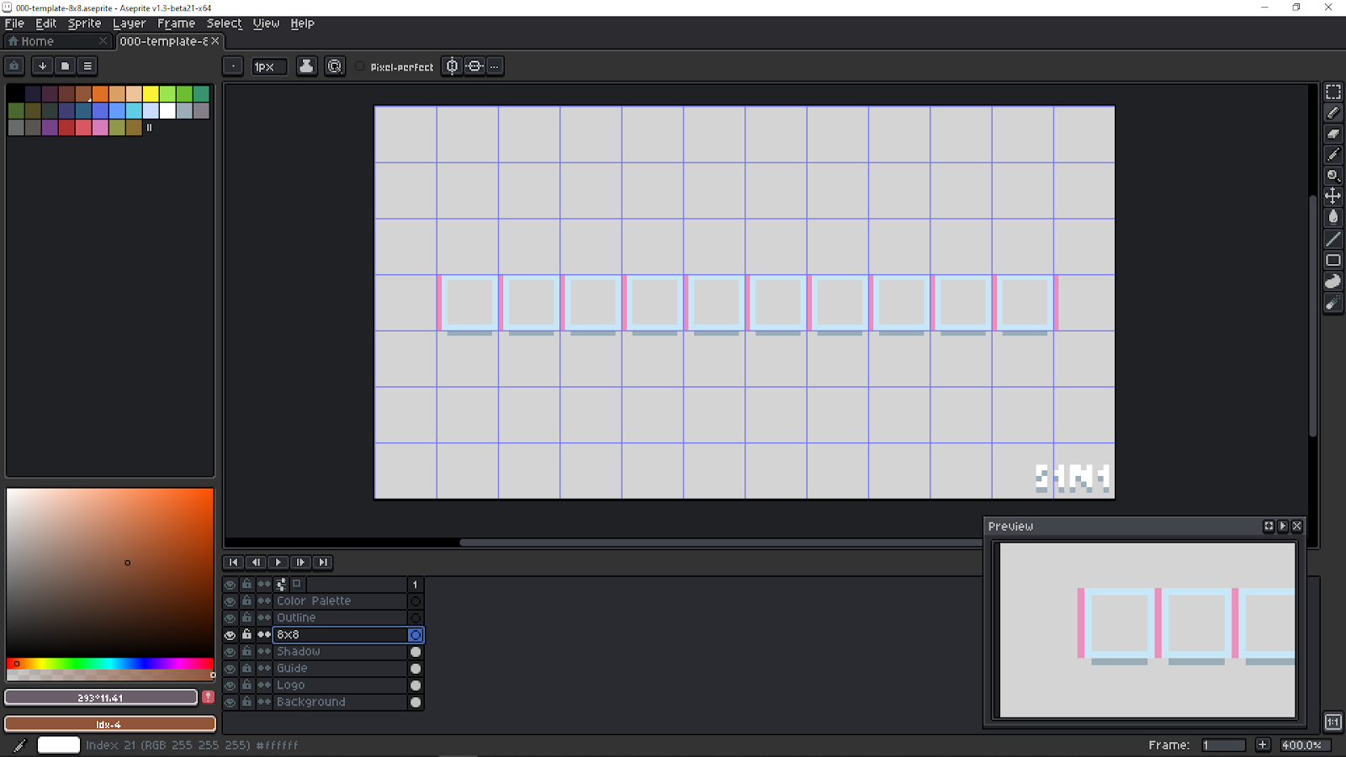The width and height of the screenshot is (1346, 757).
Task: Switch to the Home tab
Action: [x=57, y=41]
